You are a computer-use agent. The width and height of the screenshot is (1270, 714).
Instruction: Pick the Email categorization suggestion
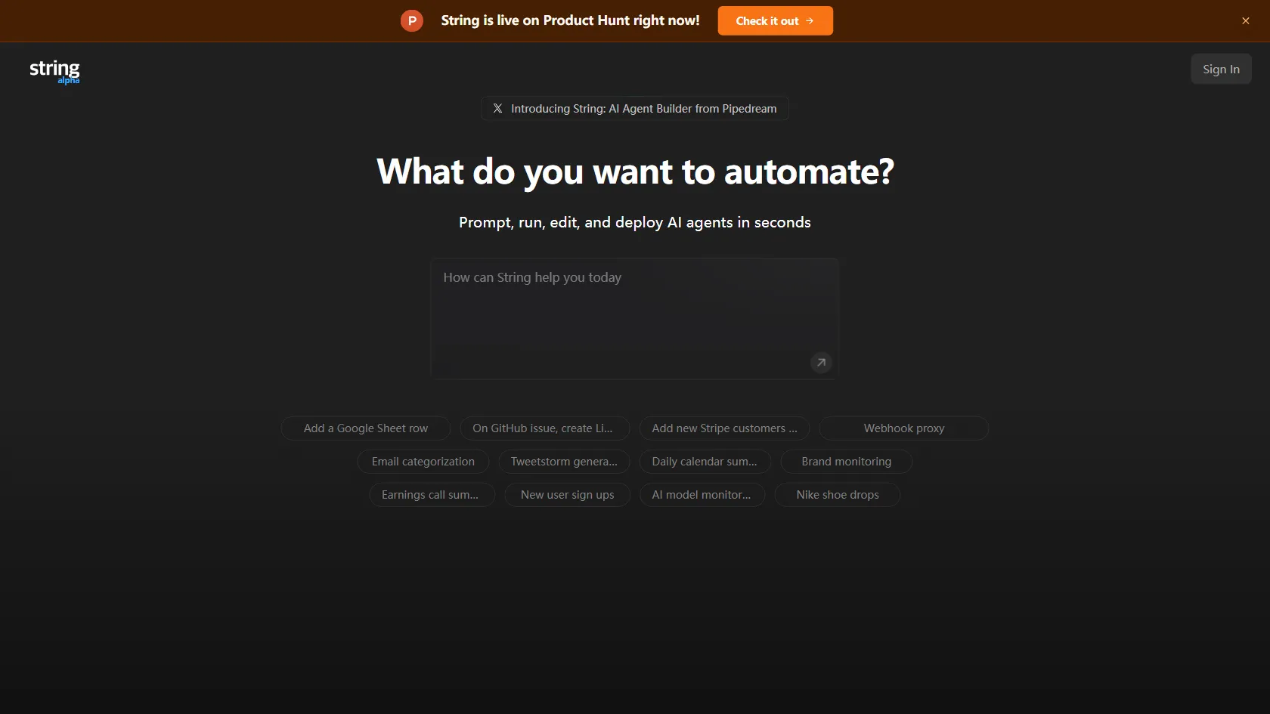point(423,462)
